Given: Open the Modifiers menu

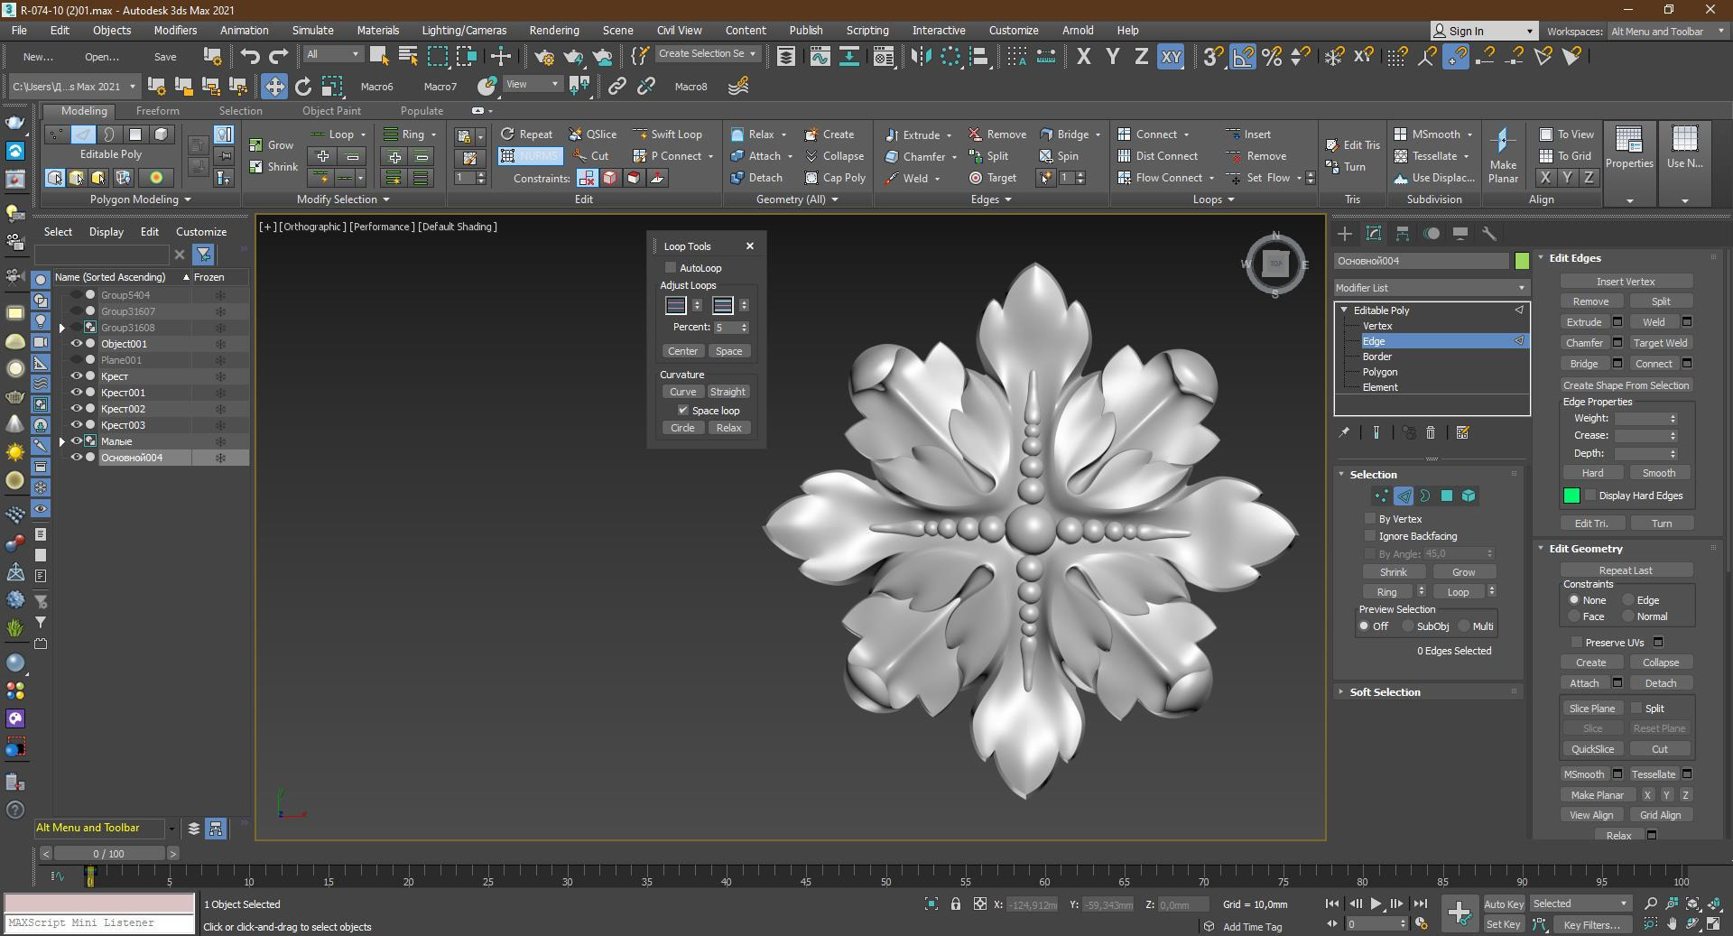Looking at the screenshot, I should [x=175, y=30].
